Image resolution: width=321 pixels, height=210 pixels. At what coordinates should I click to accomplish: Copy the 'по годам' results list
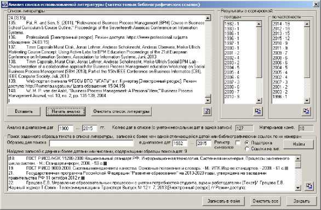pyautogui.click(x=258, y=111)
